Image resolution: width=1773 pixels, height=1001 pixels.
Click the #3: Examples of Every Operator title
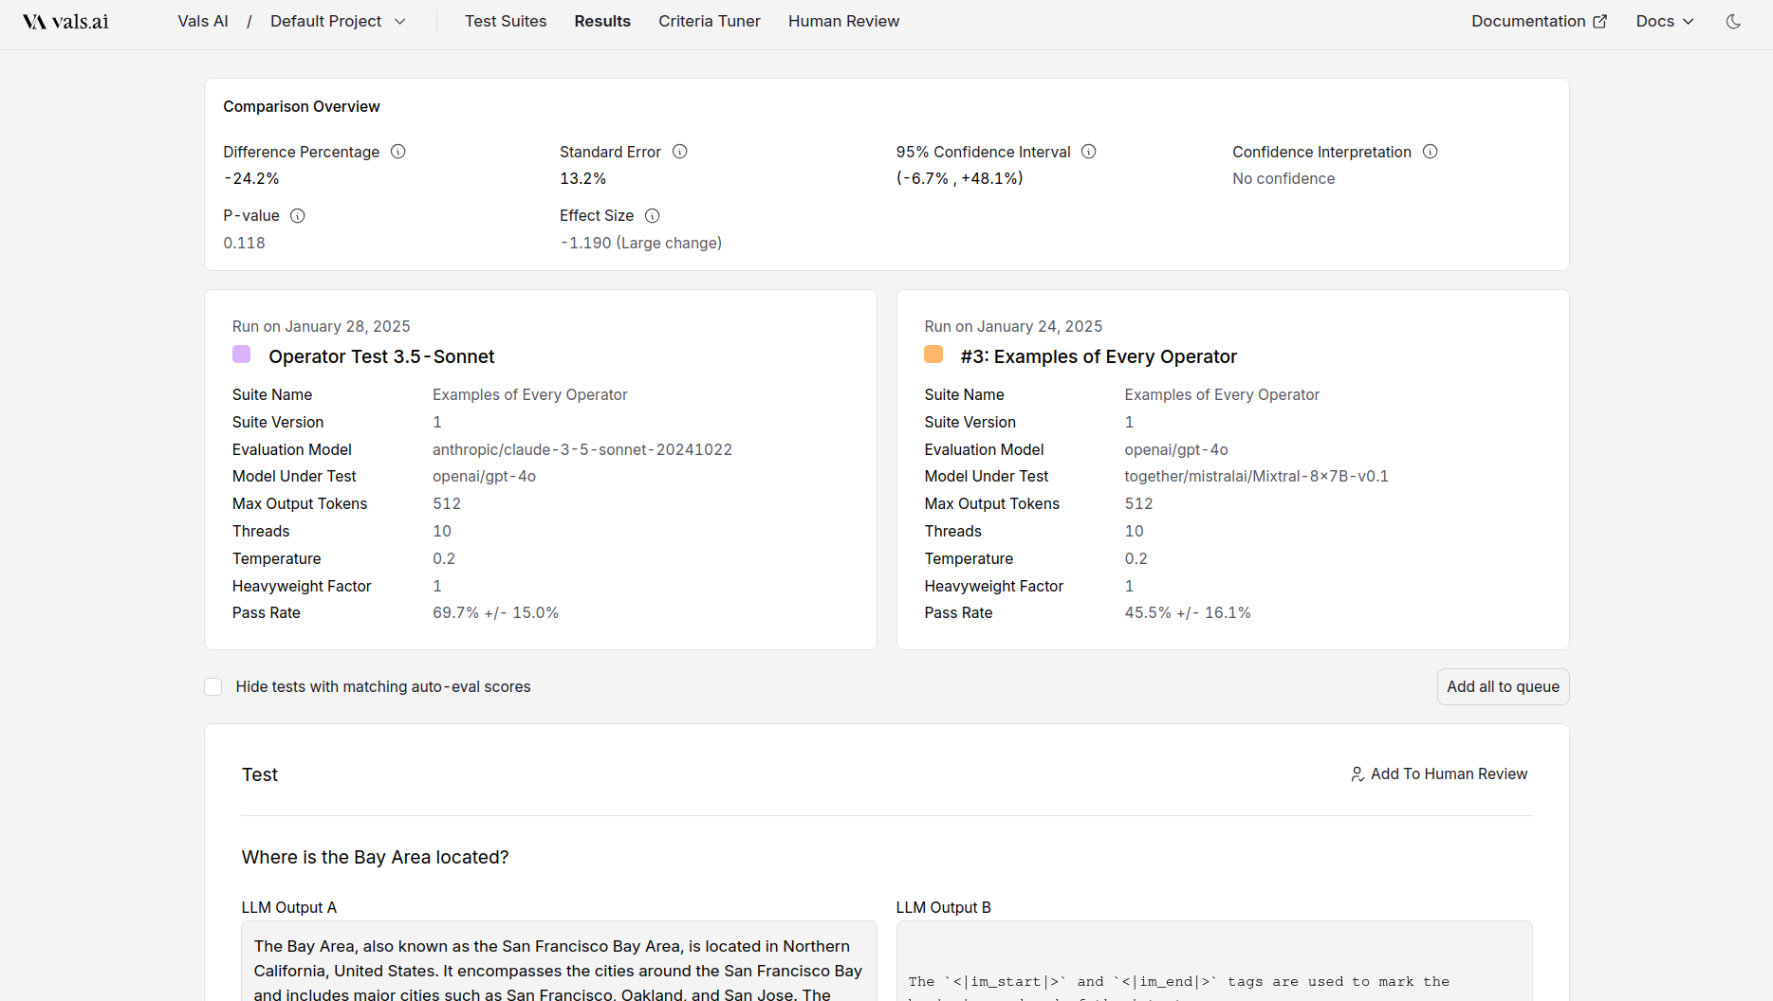tap(1099, 356)
